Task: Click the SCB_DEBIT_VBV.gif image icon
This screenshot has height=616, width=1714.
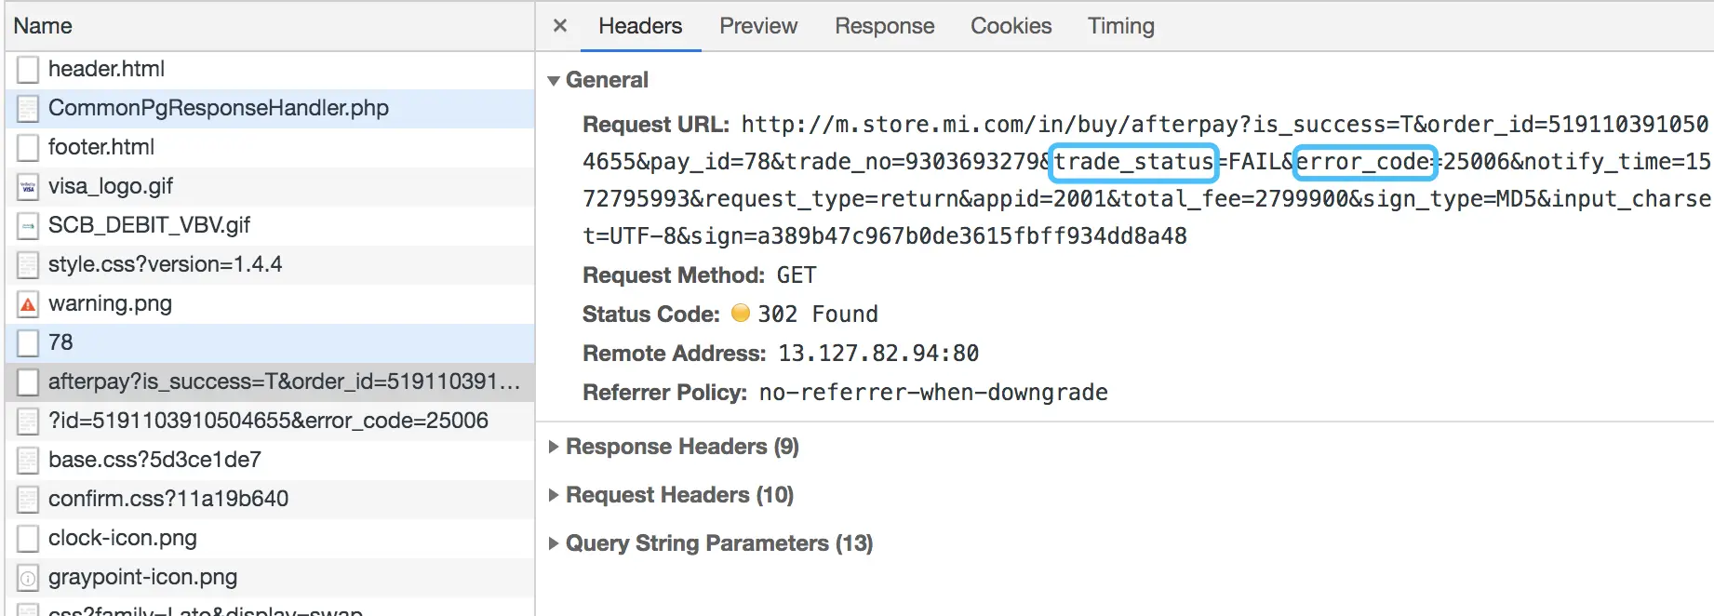Action: point(28,226)
